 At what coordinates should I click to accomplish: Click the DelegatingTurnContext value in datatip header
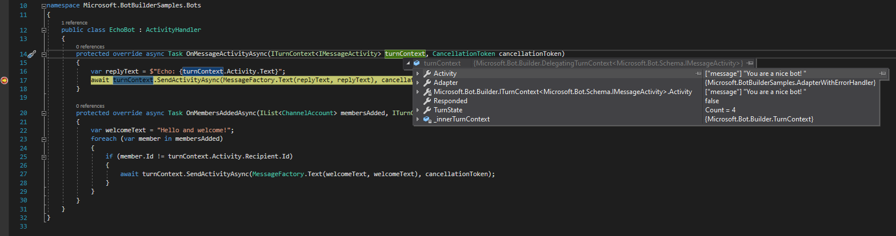point(609,63)
